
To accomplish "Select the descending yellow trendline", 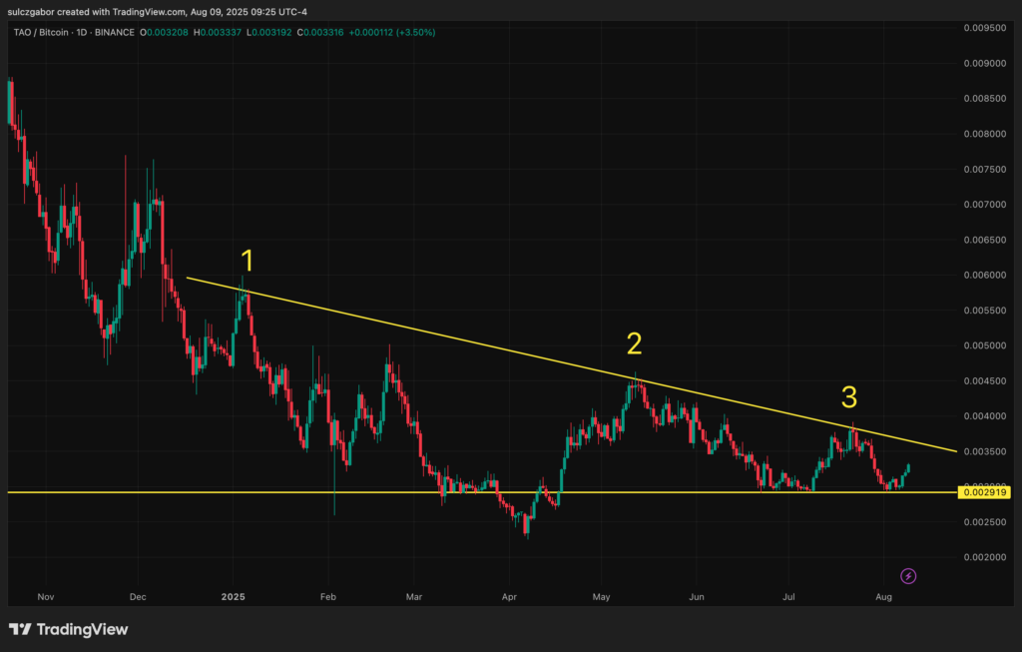I will [x=572, y=364].
